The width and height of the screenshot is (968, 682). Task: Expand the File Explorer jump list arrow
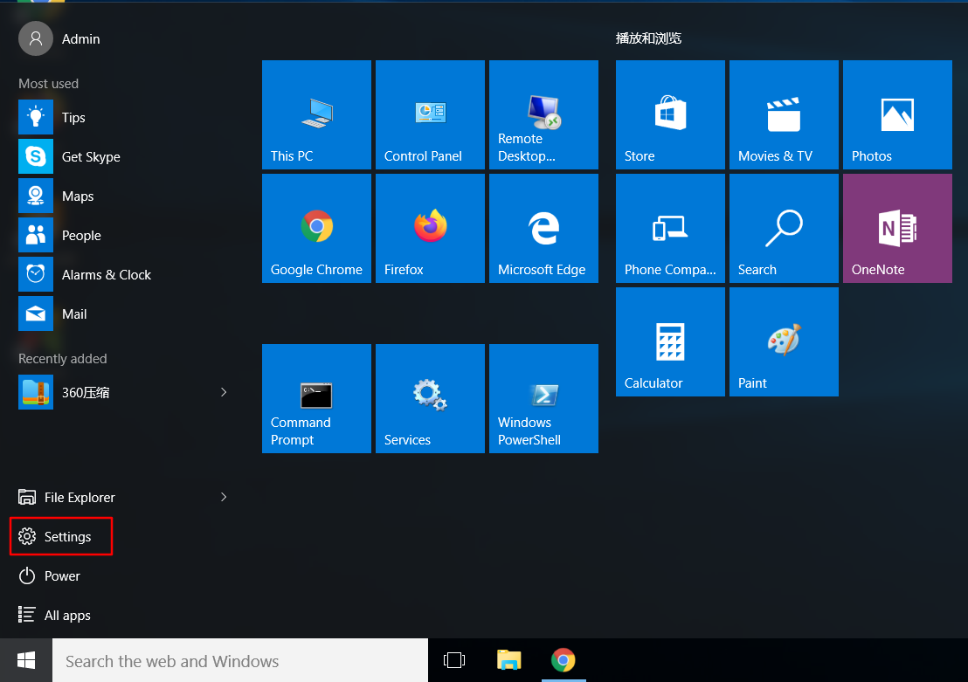224,497
